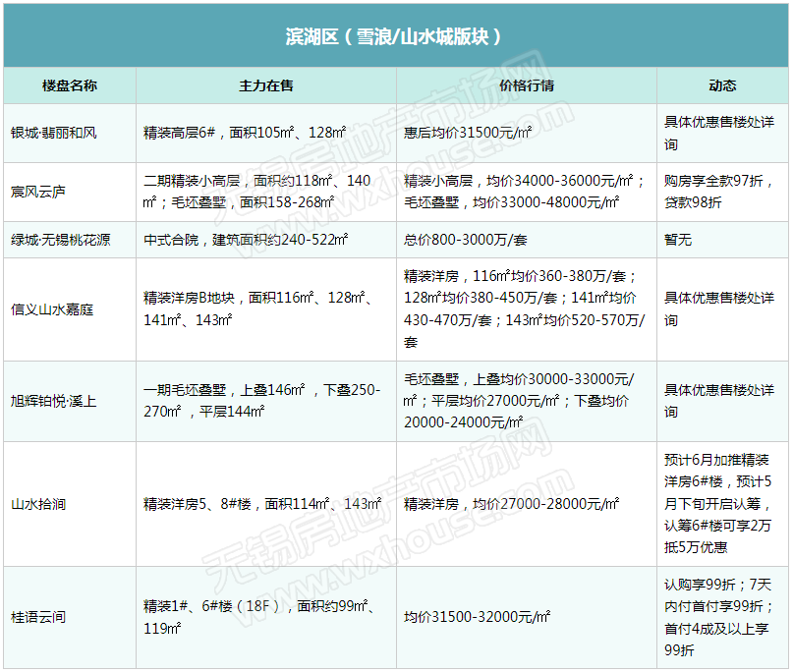The width and height of the screenshot is (793, 672).
Task: Select the 绿城·无锡桃花源 property name
Action: [60, 239]
